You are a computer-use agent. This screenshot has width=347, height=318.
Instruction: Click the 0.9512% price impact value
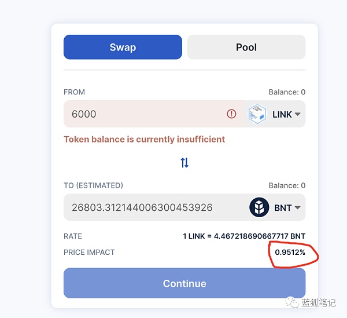pos(290,252)
